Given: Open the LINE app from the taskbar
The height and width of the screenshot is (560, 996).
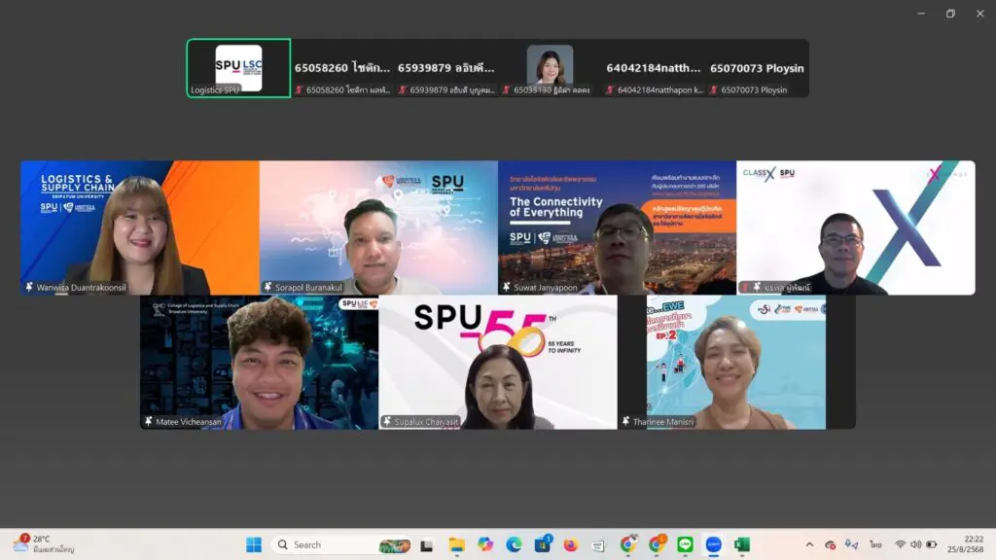Looking at the screenshot, I should click(685, 544).
